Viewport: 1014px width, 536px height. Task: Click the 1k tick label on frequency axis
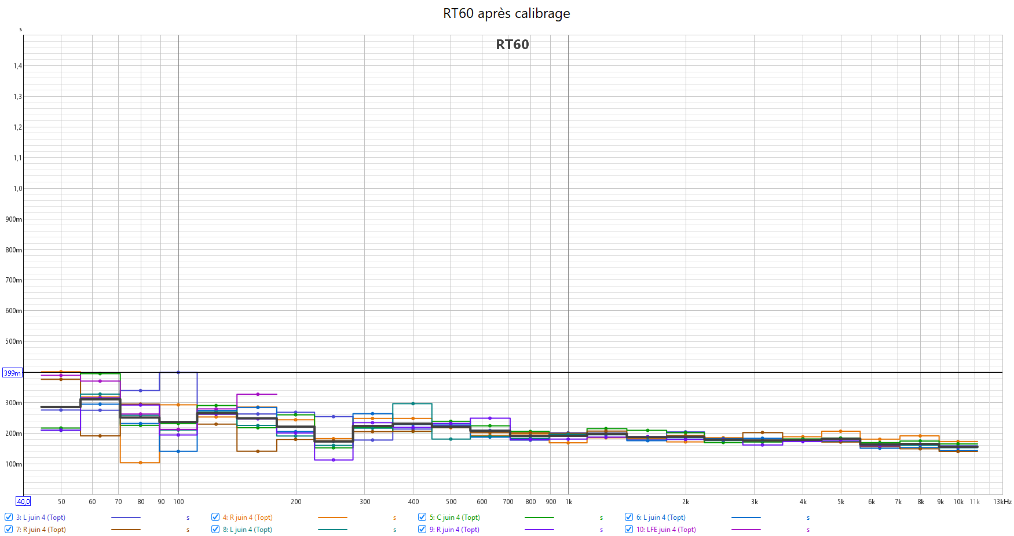coord(569,502)
